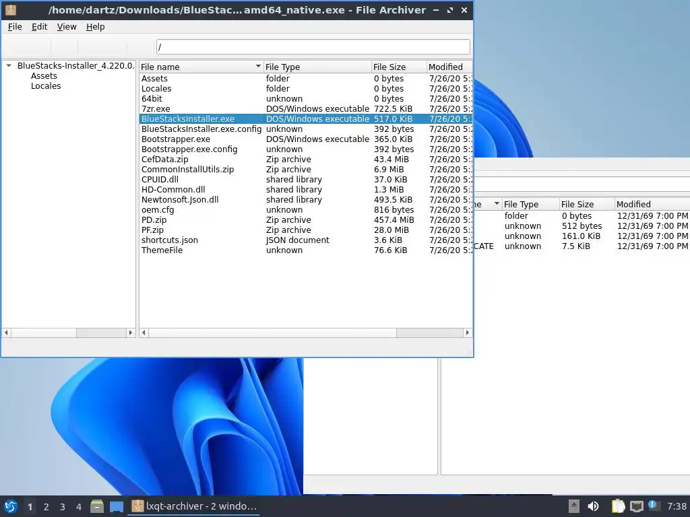Switch to virtual desktop 3
The width and height of the screenshot is (690, 517).
63,507
